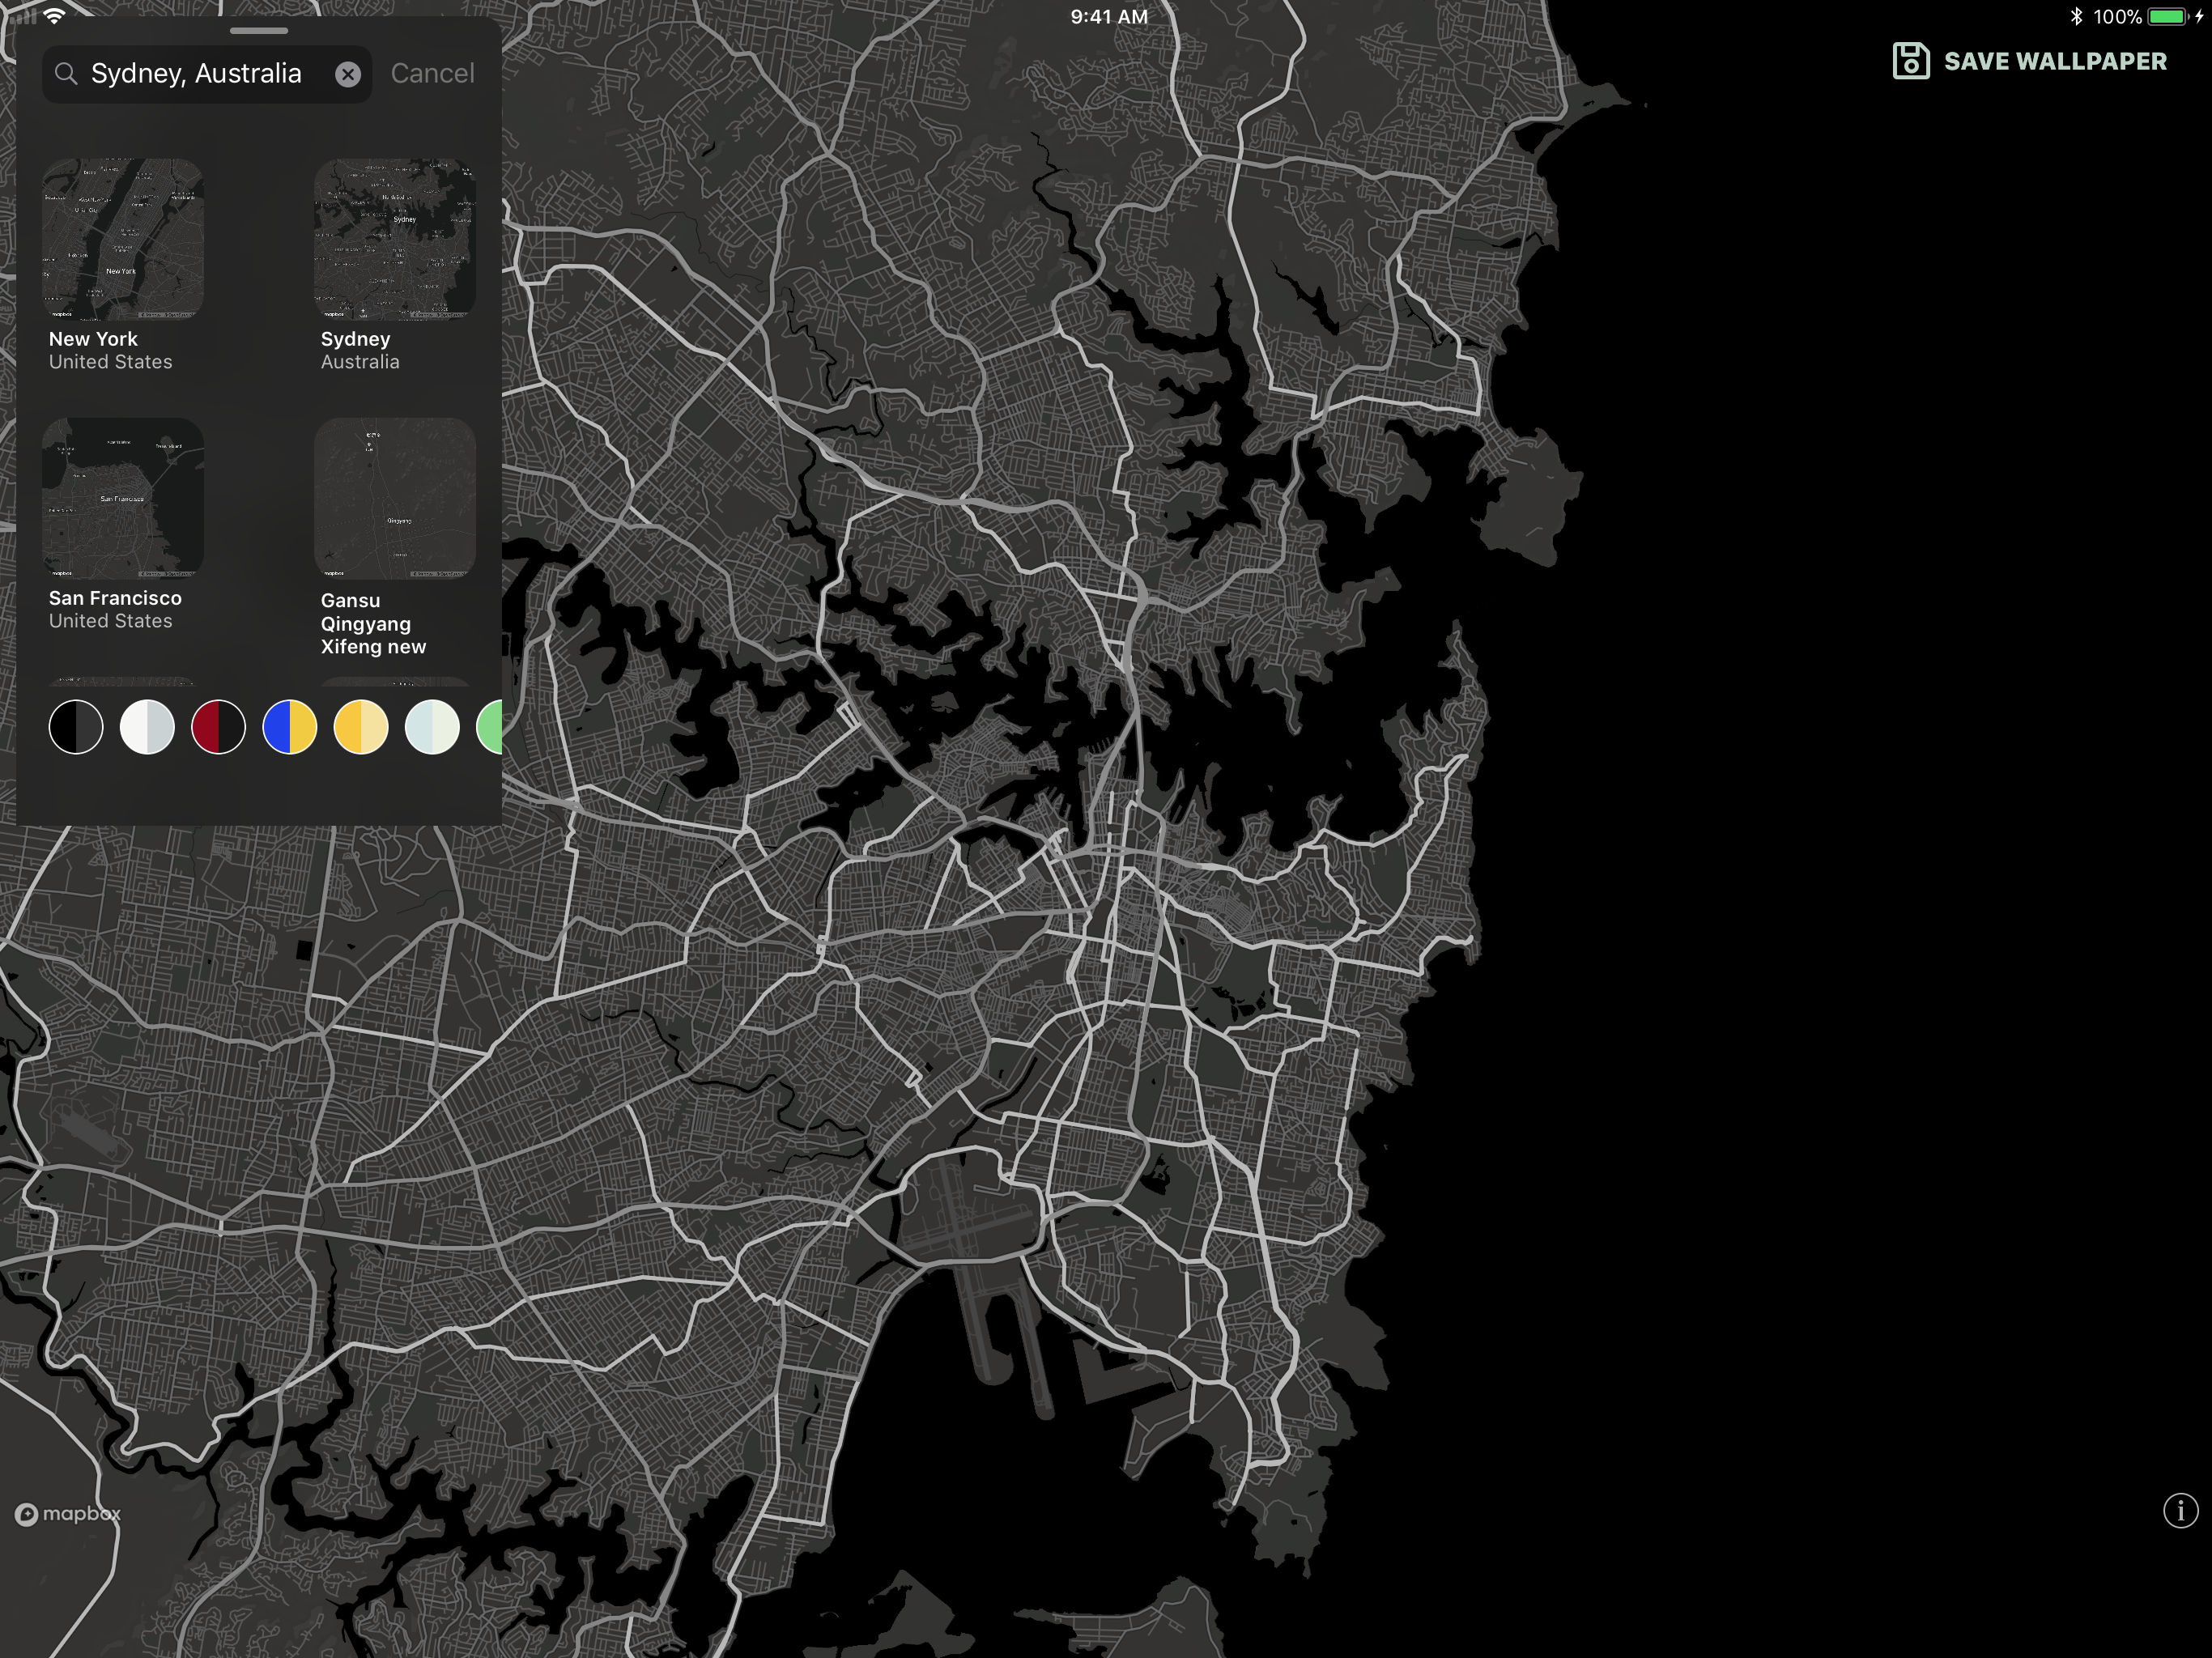Open the map info icon

pos(2180,1510)
